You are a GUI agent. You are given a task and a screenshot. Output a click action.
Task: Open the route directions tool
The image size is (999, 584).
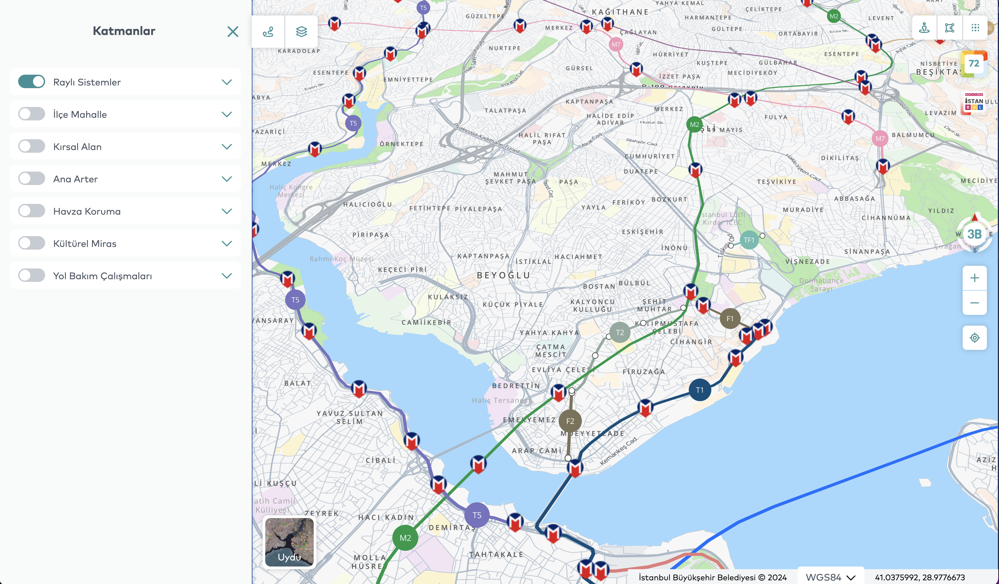click(268, 31)
